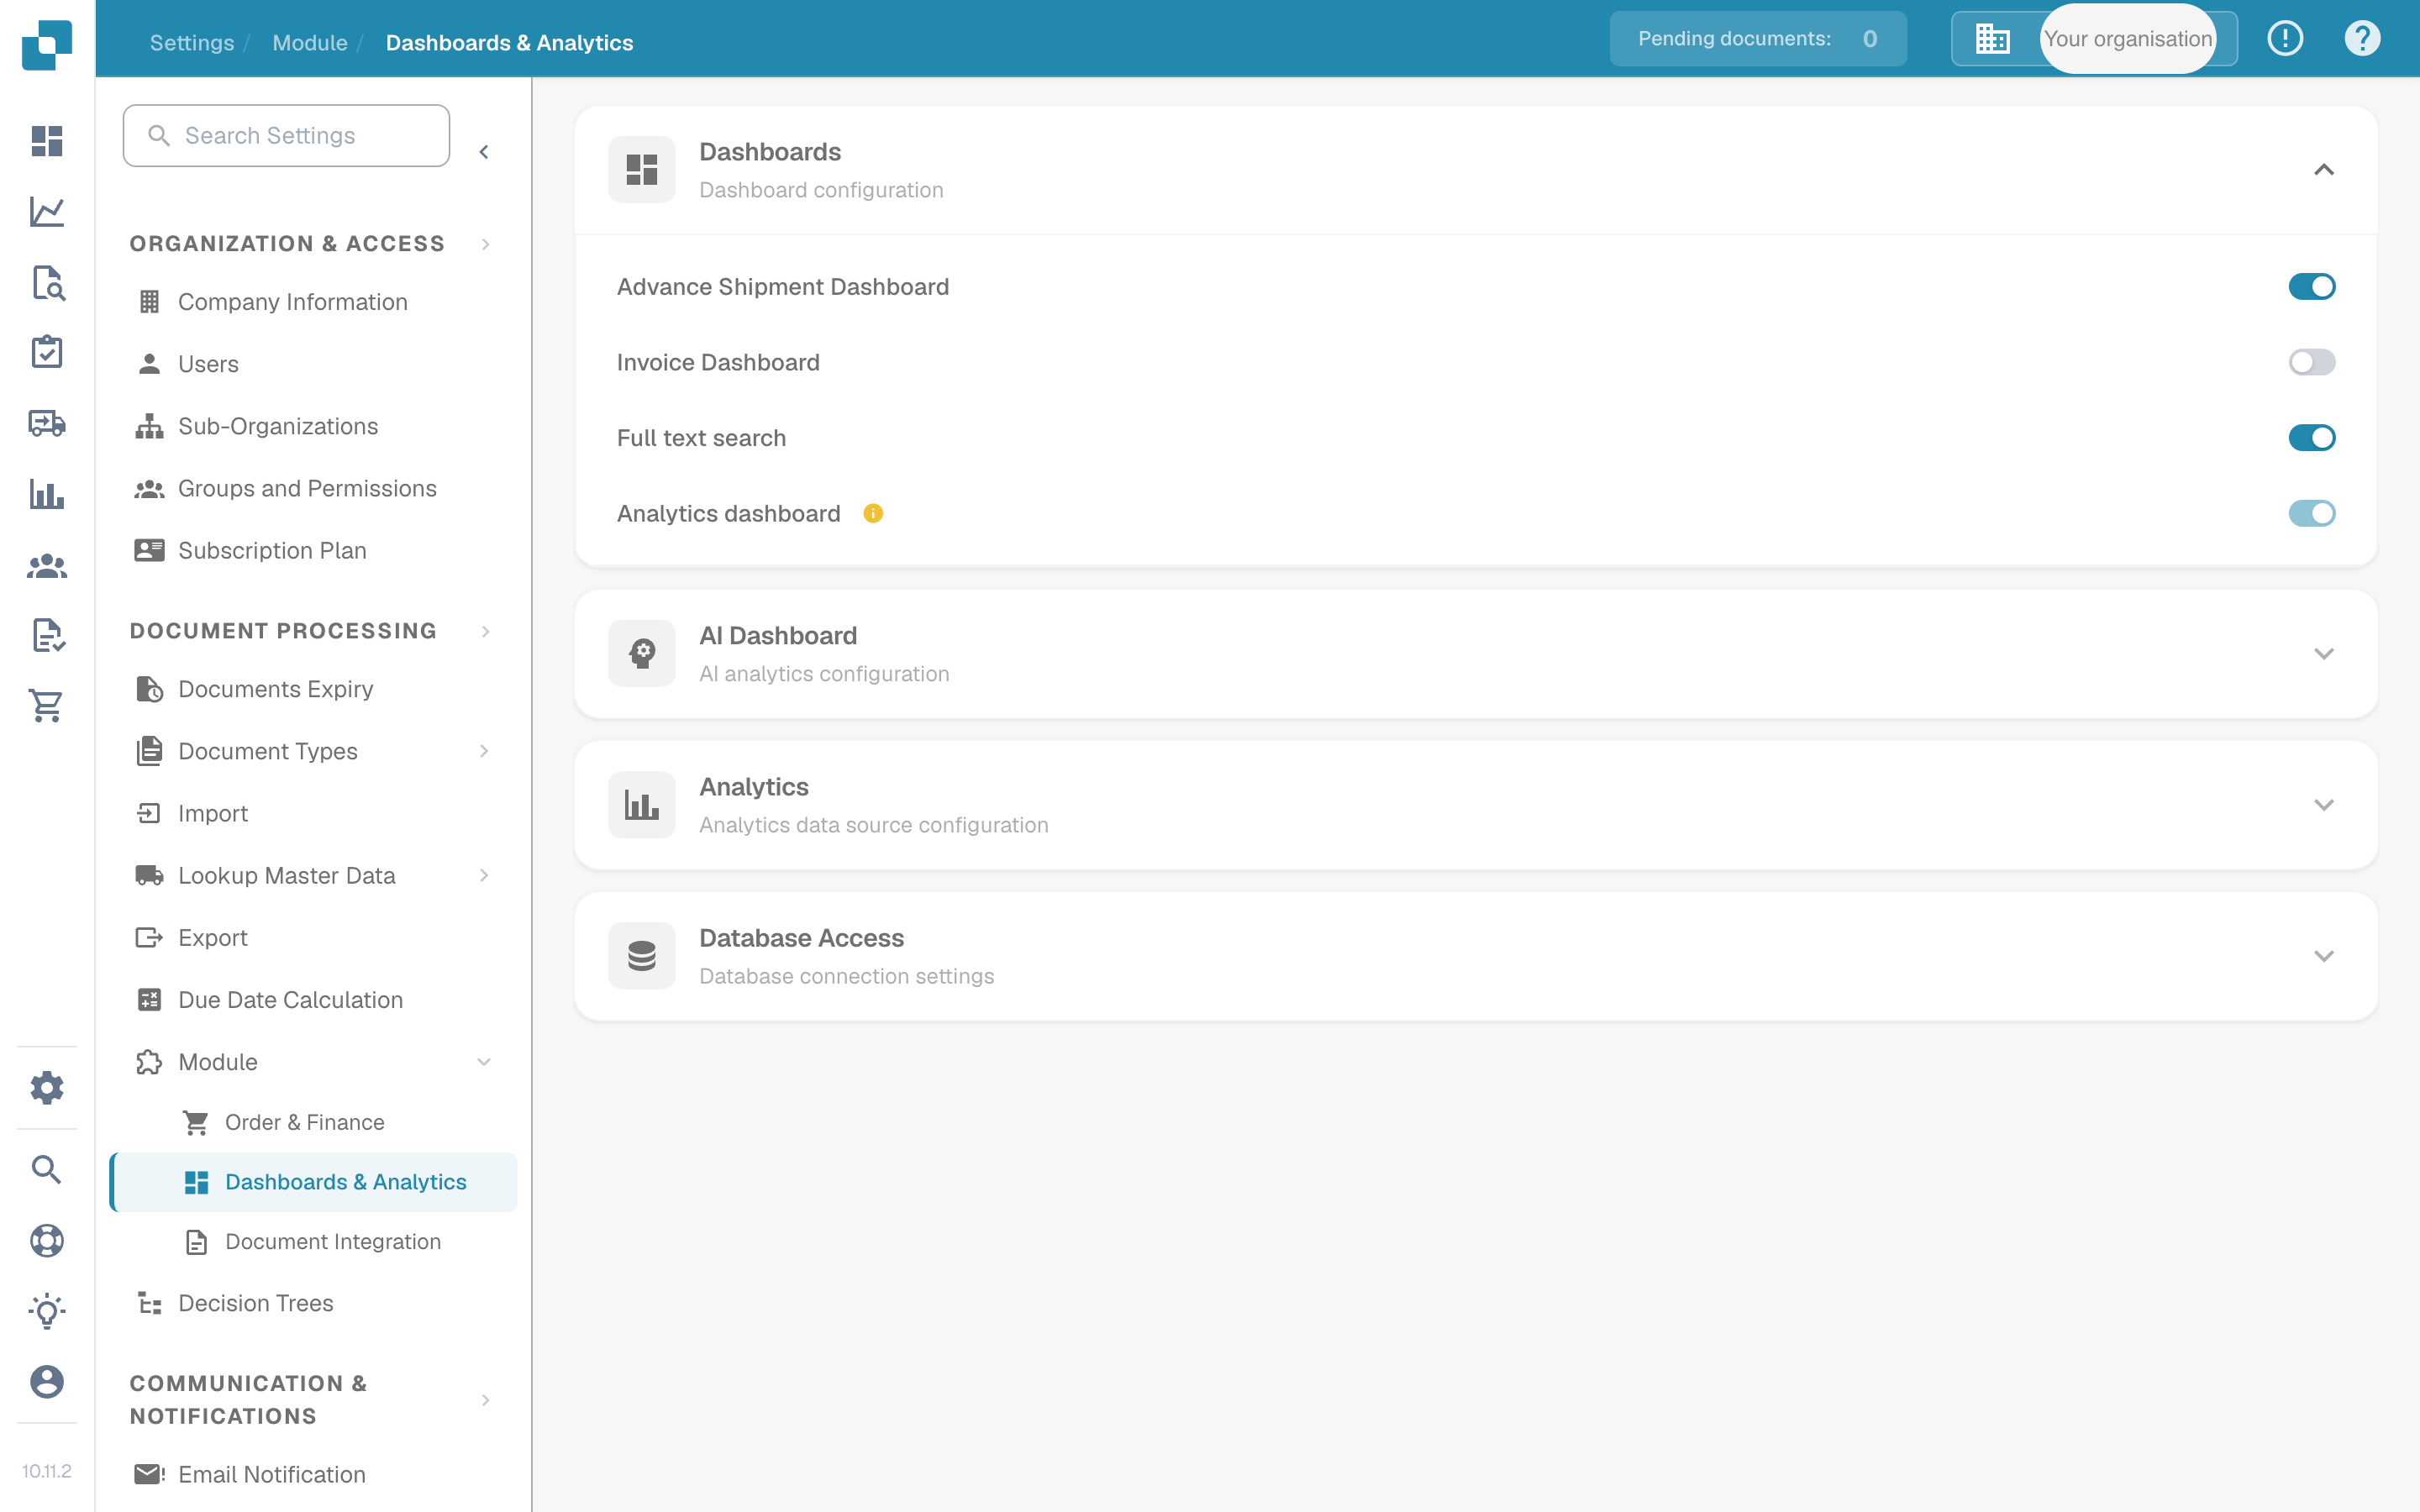Open Company Information settings
2420x1512 pixels.
(x=292, y=302)
